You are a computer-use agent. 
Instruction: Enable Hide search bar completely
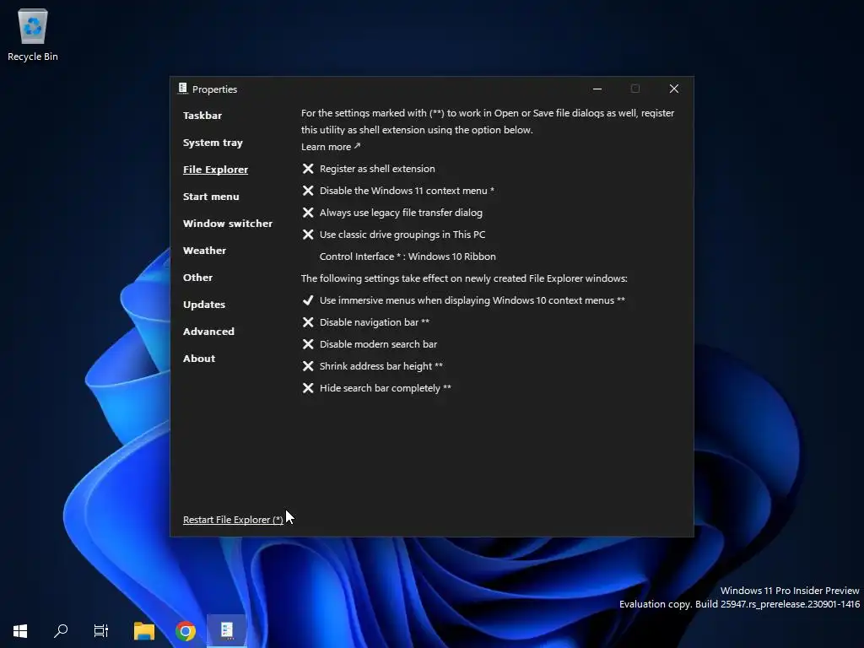[x=376, y=388]
